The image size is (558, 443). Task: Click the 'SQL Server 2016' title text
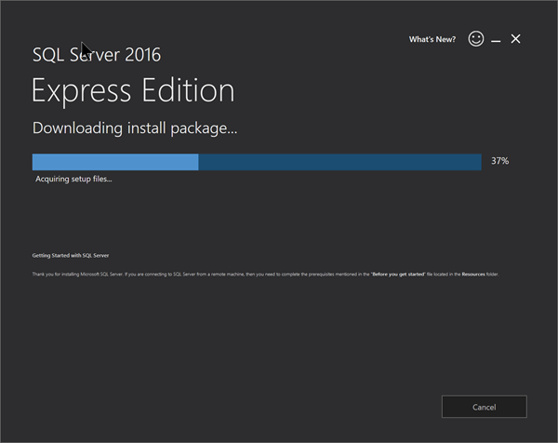click(x=97, y=55)
